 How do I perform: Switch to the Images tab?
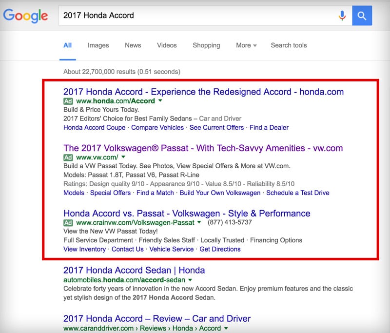tap(98, 45)
